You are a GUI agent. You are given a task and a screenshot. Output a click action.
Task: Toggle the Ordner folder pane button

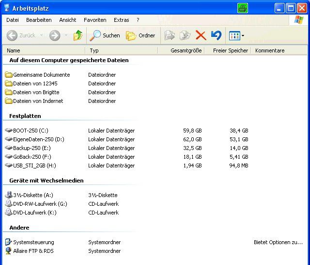point(141,35)
